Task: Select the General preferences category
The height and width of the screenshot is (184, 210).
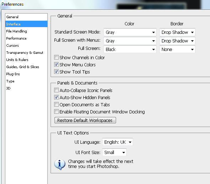Action: pyautogui.click(x=26, y=17)
